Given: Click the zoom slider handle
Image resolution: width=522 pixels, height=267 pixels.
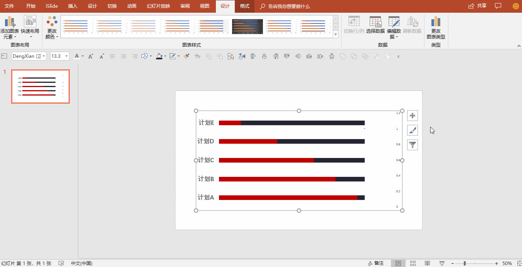Looking at the screenshot, I should click(465, 263).
